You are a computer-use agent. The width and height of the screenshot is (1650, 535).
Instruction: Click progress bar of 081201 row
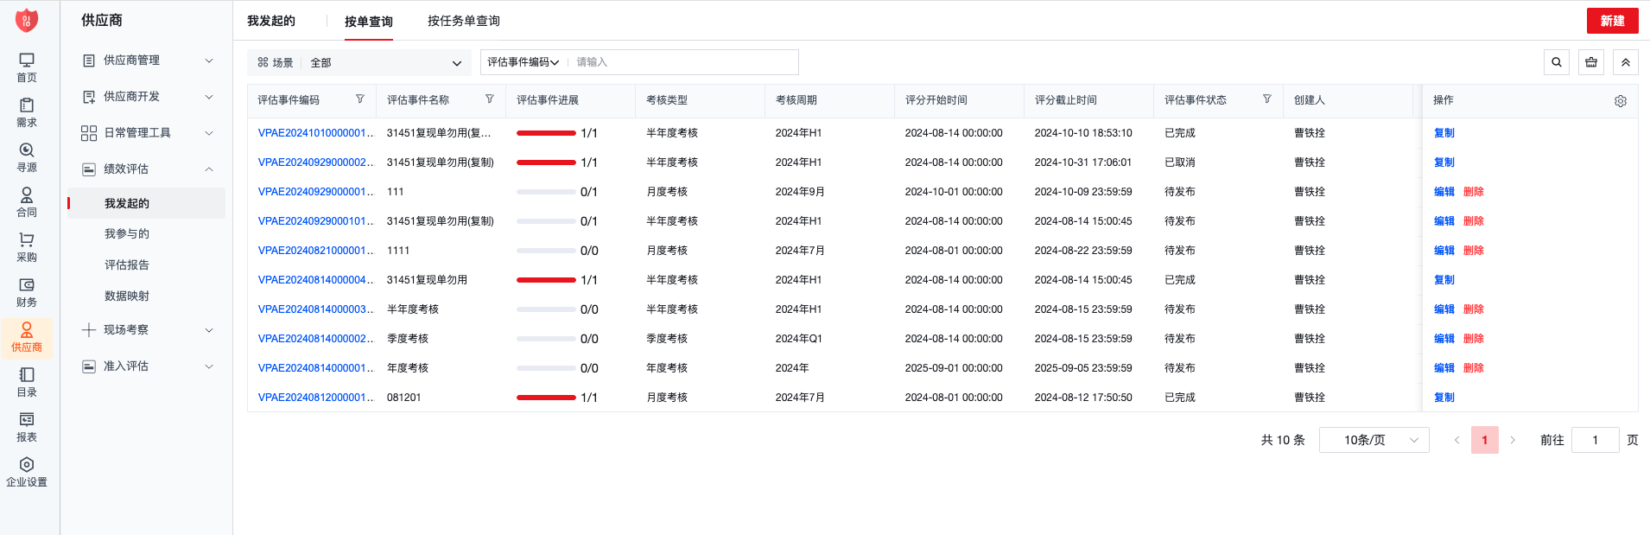click(x=546, y=398)
